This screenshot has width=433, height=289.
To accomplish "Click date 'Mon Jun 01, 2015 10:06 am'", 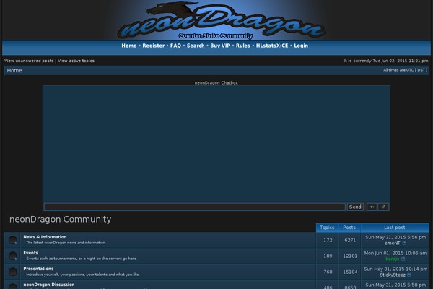I will pyautogui.click(x=395, y=253).
